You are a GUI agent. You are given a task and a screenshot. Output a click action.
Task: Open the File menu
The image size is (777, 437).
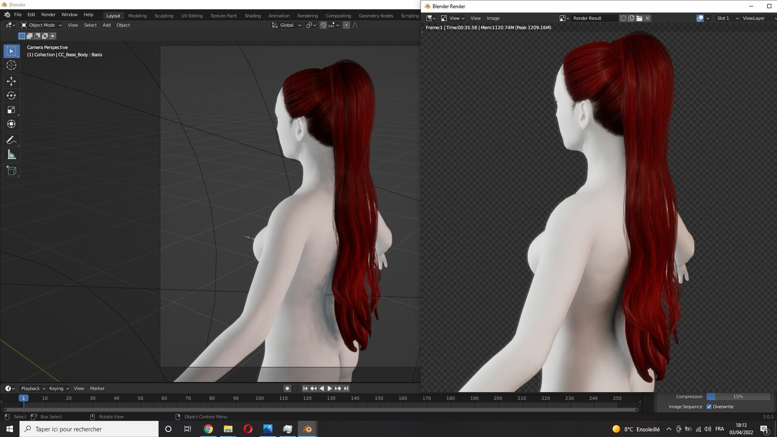[18, 15]
